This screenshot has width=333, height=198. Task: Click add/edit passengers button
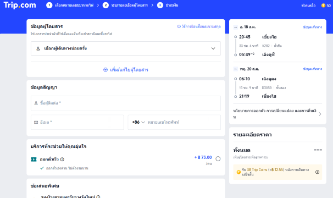point(126,70)
